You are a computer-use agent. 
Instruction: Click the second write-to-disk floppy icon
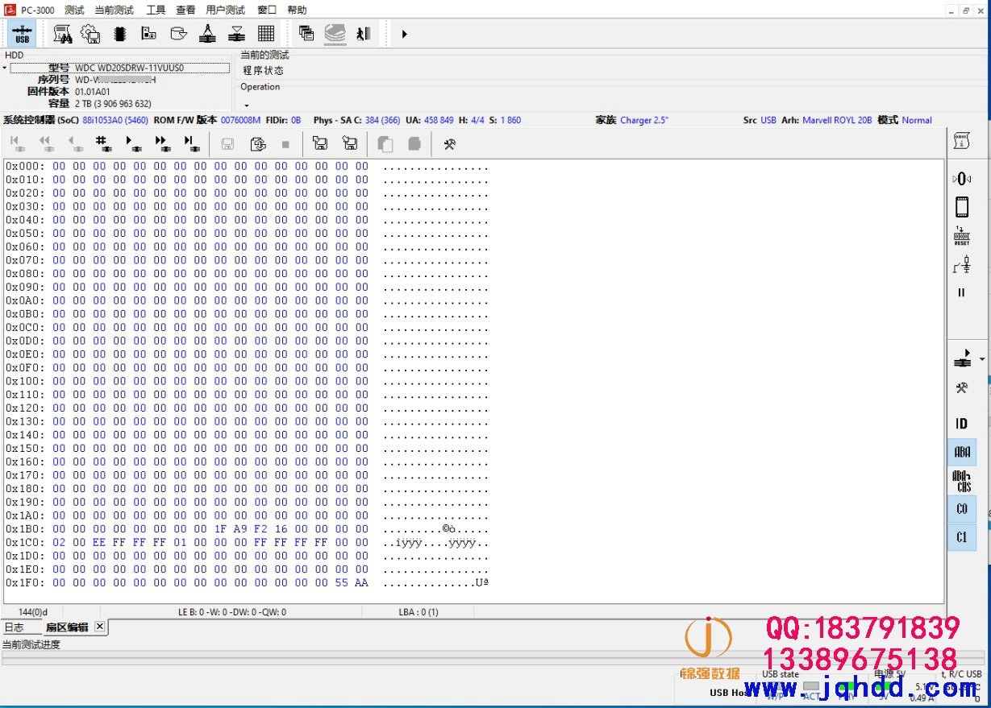350,144
